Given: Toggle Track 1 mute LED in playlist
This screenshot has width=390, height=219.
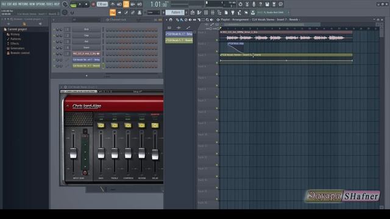Looking at the screenshot, I should (x=217, y=40).
